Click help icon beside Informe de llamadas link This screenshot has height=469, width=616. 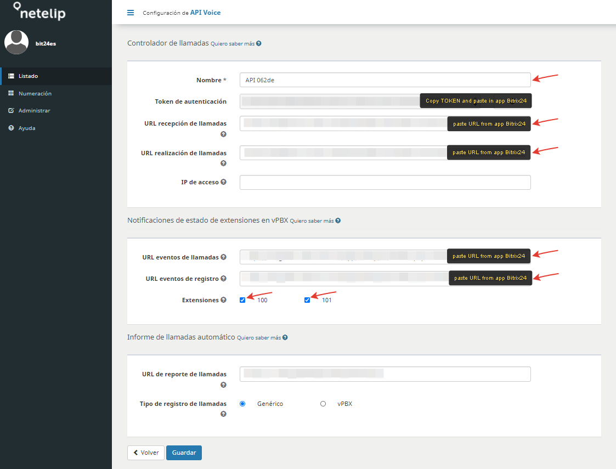[285, 337]
